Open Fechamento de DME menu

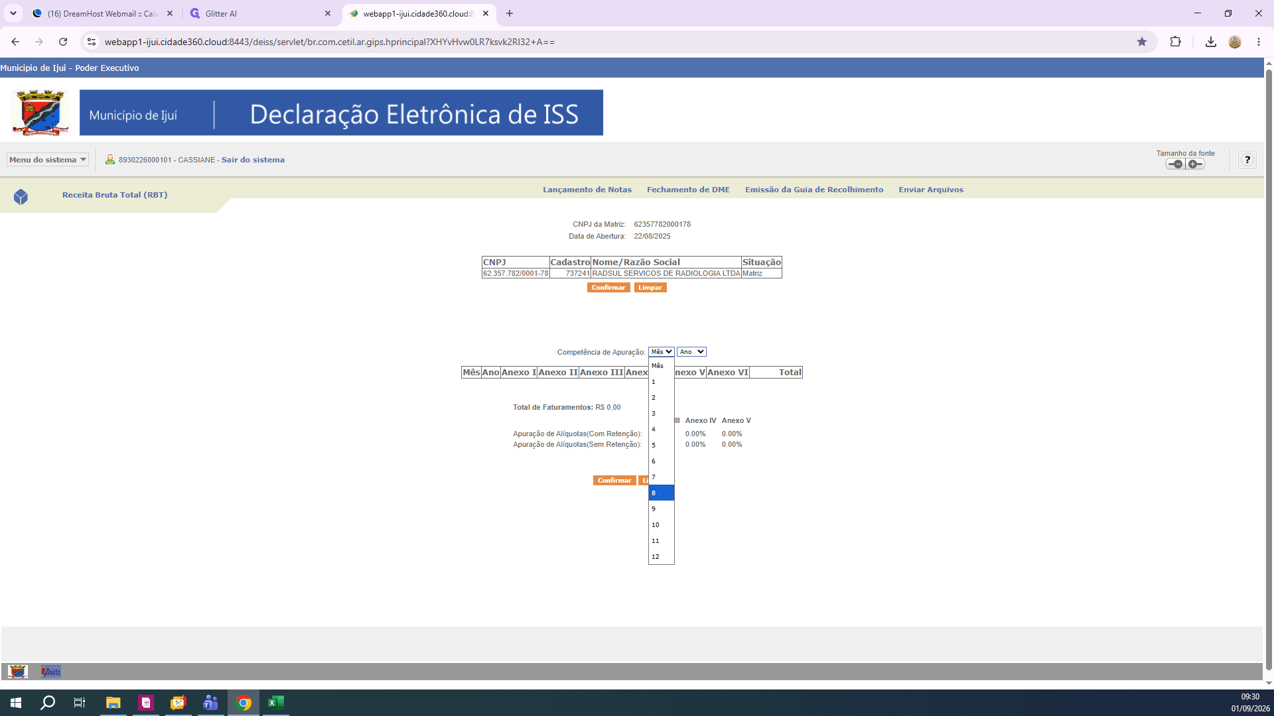click(688, 190)
